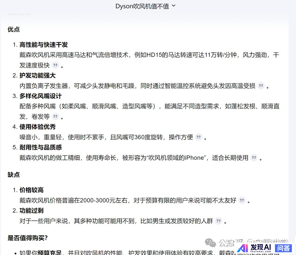Click the bold text "预算充足"
Screen dimensions: 296x255
49,252
